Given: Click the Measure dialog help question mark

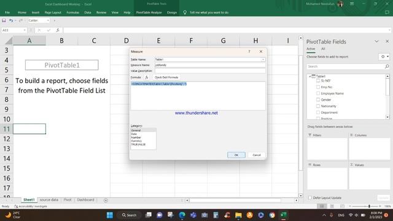Looking at the screenshot, I should tap(249, 52).
